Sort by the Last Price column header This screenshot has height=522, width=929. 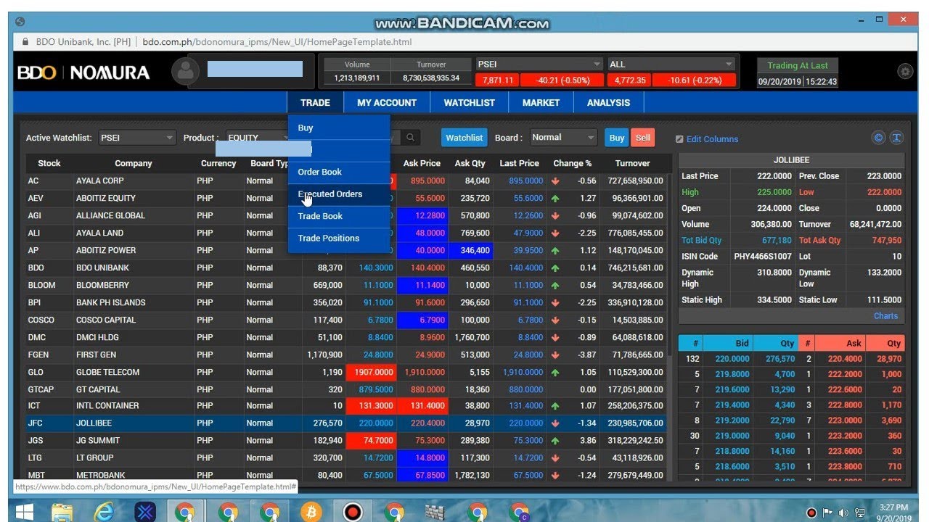click(519, 164)
